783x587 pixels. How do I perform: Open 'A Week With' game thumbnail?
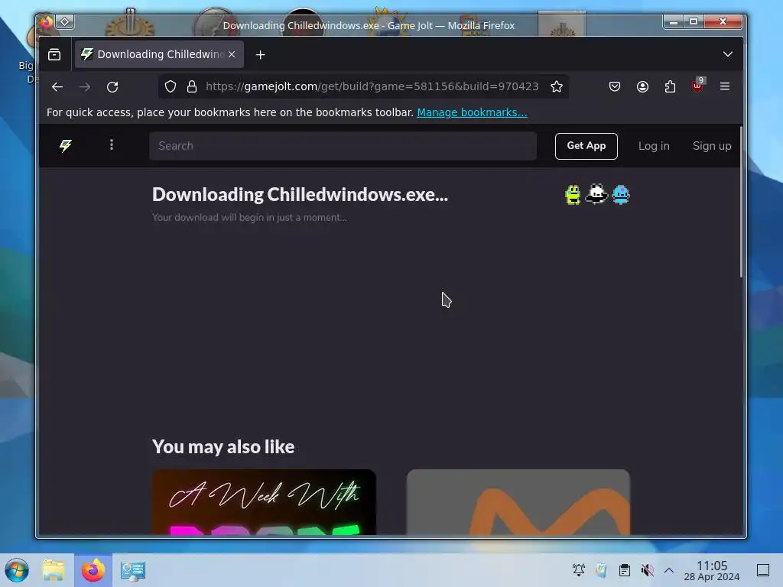264,502
